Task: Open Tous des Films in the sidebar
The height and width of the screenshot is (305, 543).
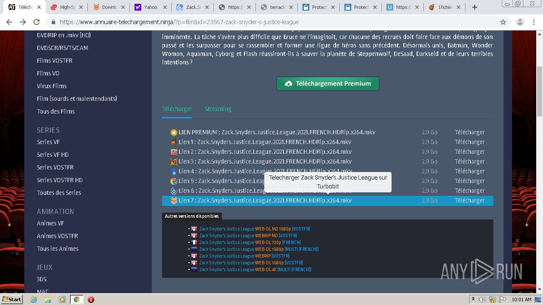Action: click(56, 111)
